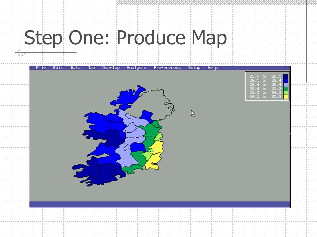
Task: Click the legend text '30.4 to 32.3'
Action: [x=265, y=89]
